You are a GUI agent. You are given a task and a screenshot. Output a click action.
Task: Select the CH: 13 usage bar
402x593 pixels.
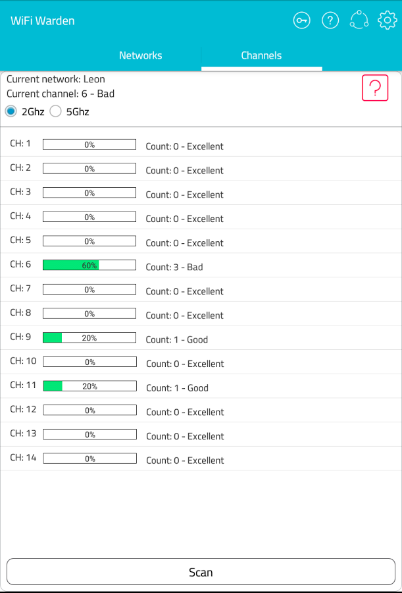(90, 435)
